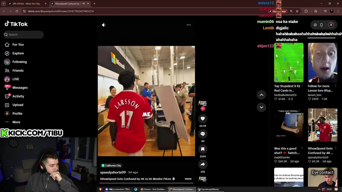Open the LIVE section
The image size is (342, 192).
click(x=12, y=79)
